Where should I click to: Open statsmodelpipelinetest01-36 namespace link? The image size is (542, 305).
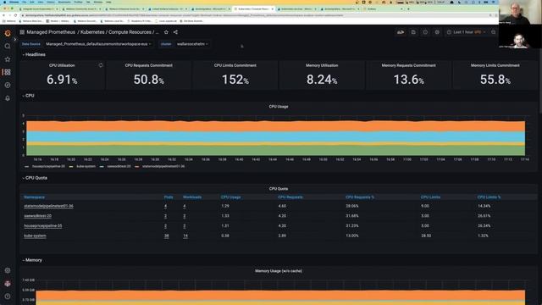point(48,206)
